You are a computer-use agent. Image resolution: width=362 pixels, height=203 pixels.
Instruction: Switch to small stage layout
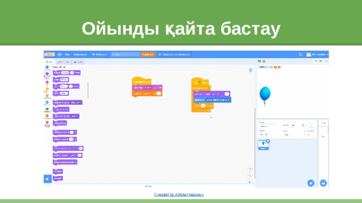coord(316,61)
